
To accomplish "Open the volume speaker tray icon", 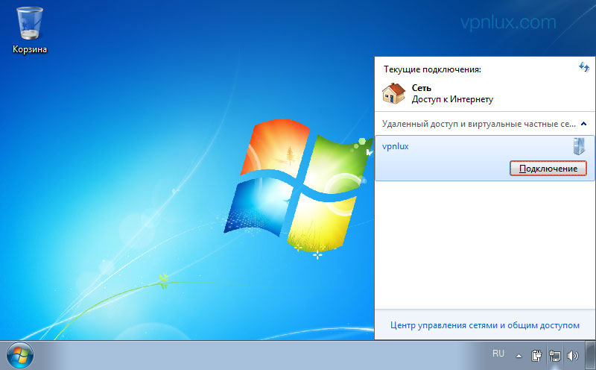I will pyautogui.click(x=572, y=356).
